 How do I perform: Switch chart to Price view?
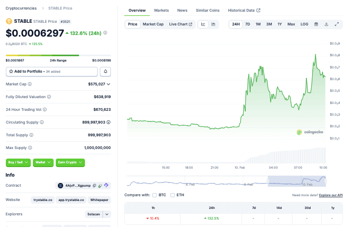click(x=133, y=24)
